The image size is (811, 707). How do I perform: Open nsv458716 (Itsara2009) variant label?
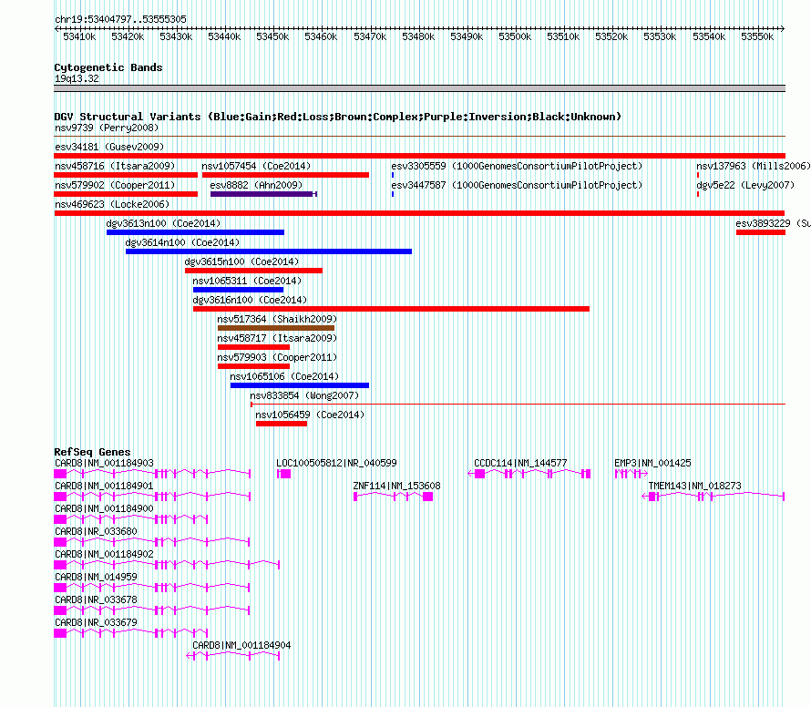[x=115, y=166]
